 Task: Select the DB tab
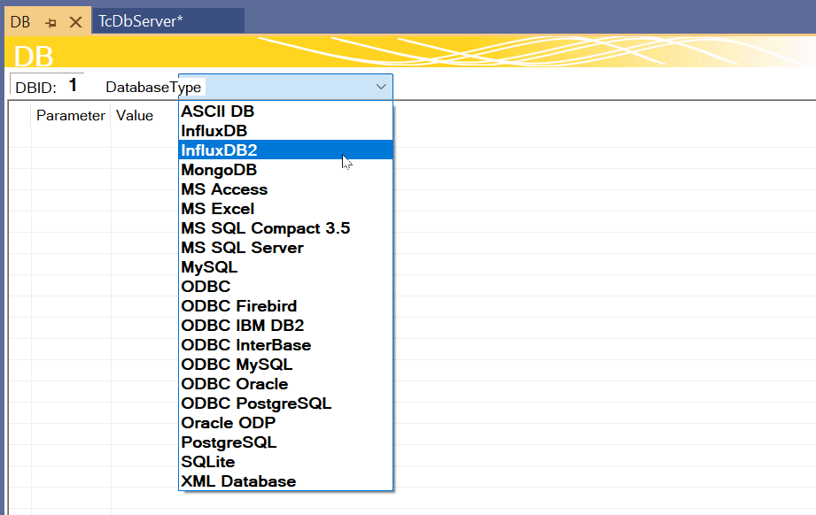[20, 22]
